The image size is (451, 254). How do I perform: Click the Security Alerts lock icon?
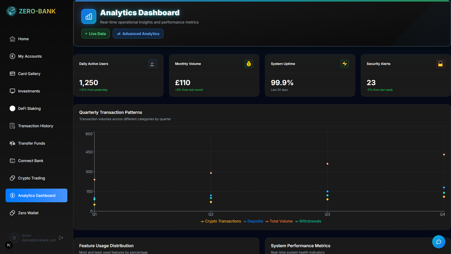coord(440,64)
